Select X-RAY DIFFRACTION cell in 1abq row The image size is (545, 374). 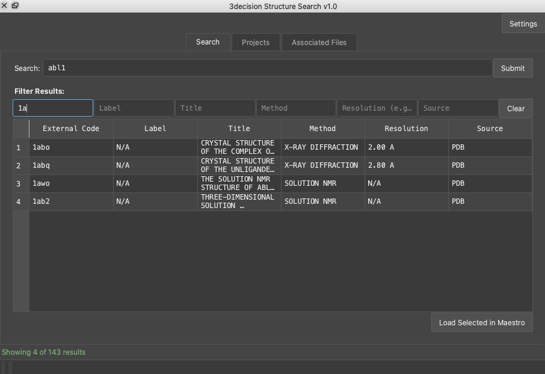click(323, 165)
